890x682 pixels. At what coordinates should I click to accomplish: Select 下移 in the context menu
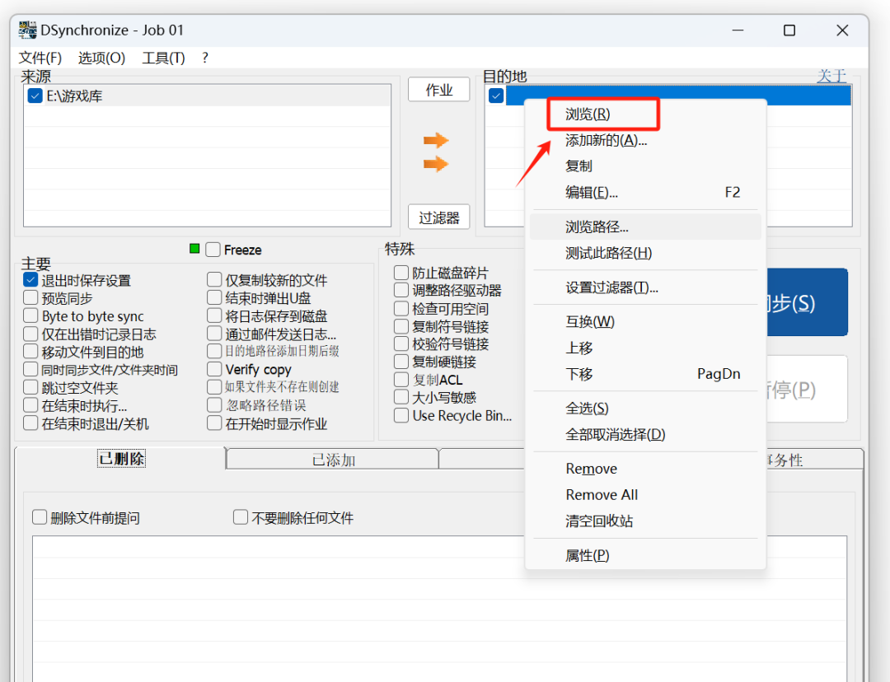tap(645, 374)
